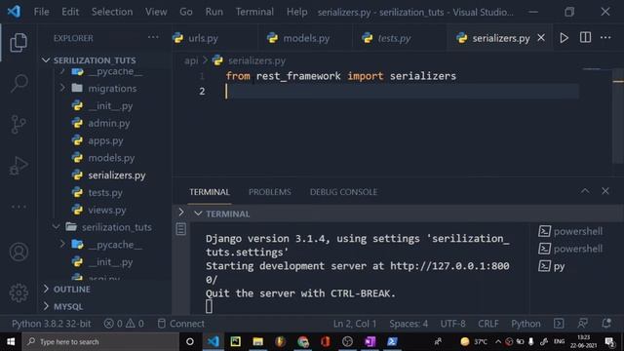Click the Windows taskbar search box

100,341
